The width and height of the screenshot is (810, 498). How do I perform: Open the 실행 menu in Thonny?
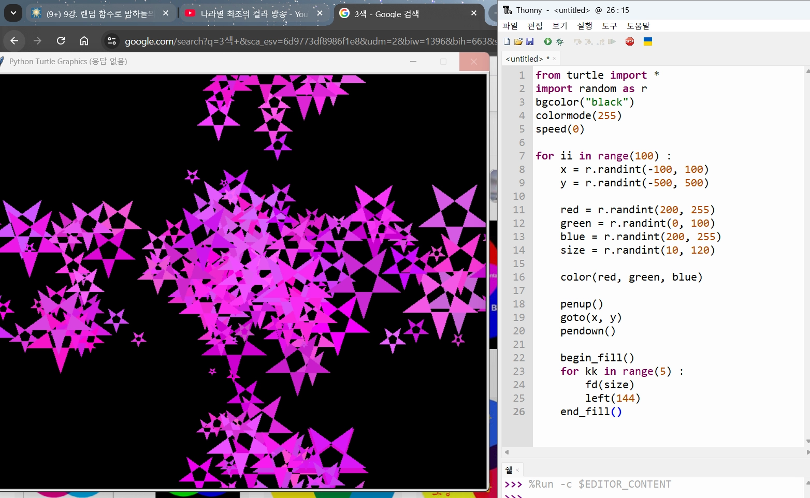point(584,26)
